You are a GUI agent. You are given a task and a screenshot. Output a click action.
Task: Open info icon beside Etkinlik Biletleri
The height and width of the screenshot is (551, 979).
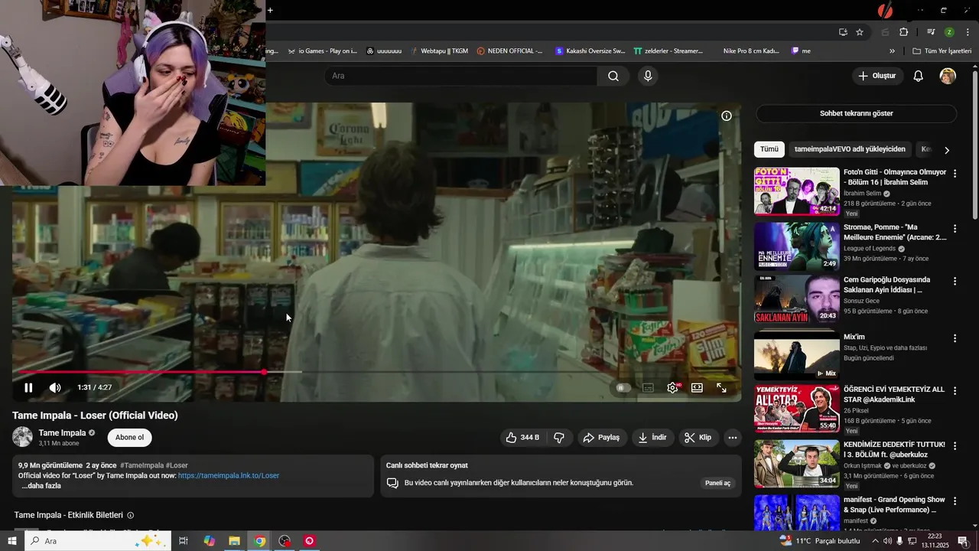coord(130,516)
